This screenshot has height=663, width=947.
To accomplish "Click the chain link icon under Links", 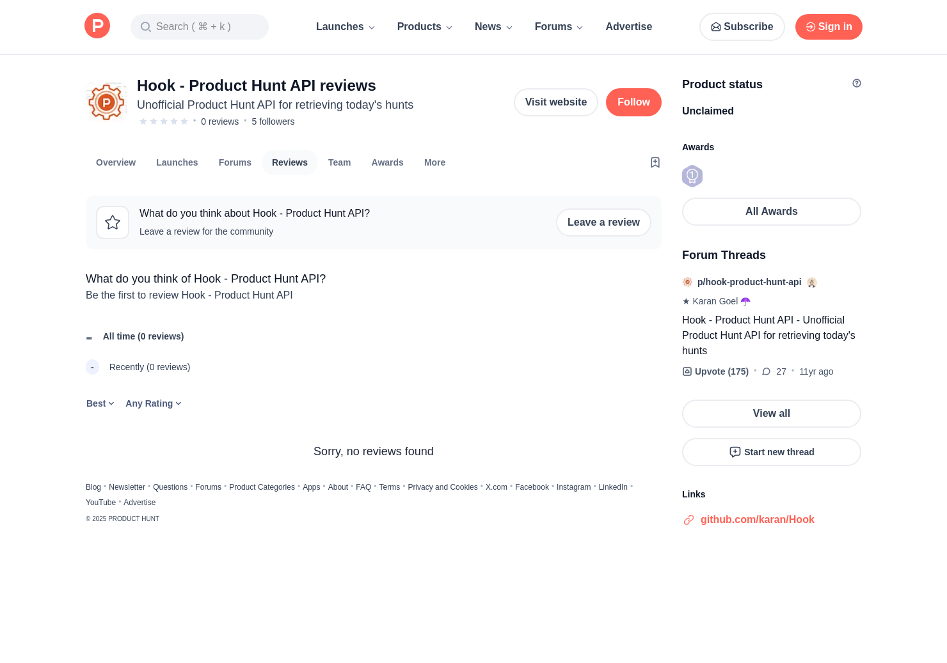I will [x=688, y=520].
